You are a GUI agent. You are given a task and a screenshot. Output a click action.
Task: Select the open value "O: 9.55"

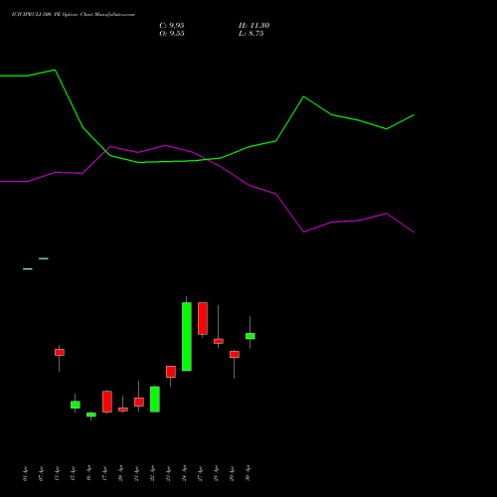172,34
